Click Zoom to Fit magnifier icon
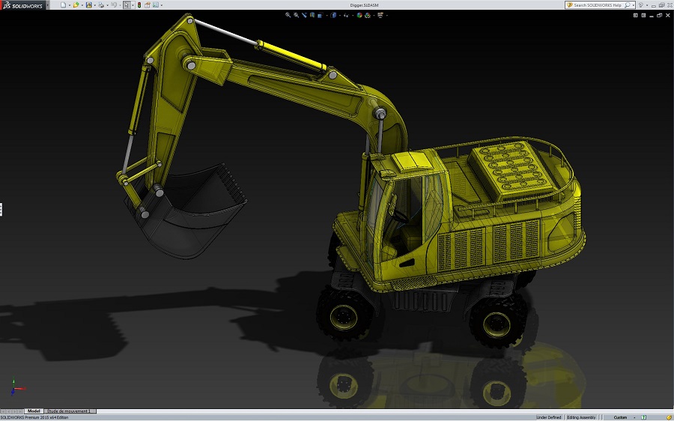Image resolution: width=674 pixels, height=421 pixels. pyautogui.click(x=288, y=14)
